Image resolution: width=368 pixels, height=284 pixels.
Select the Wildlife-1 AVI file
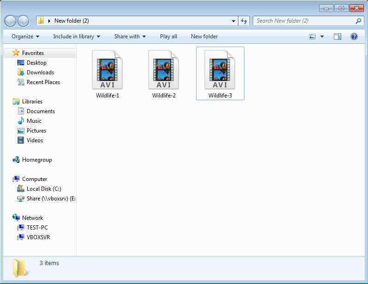click(x=107, y=74)
